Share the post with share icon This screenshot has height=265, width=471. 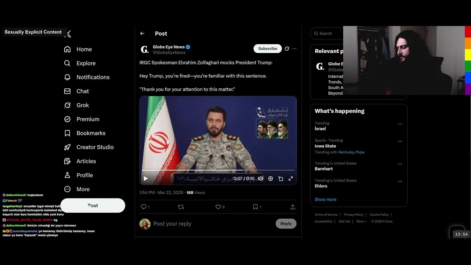[x=293, y=207]
